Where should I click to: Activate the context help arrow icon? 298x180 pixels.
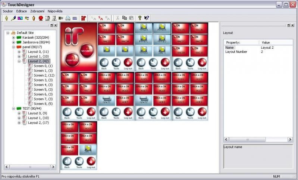147,18
